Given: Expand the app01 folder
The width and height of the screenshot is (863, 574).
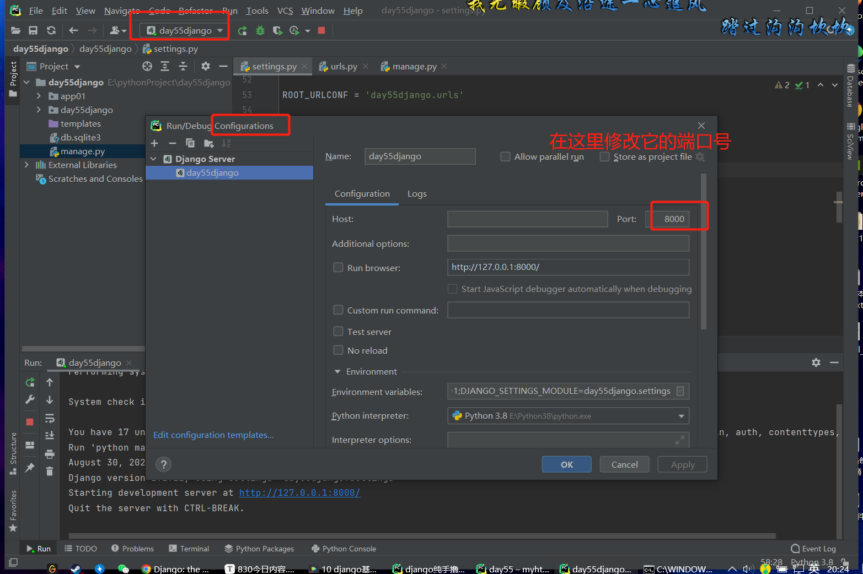Looking at the screenshot, I should pyautogui.click(x=39, y=96).
